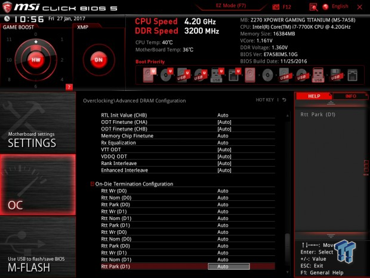
Task: Toggle the XMP ON button
Action: click(x=98, y=60)
